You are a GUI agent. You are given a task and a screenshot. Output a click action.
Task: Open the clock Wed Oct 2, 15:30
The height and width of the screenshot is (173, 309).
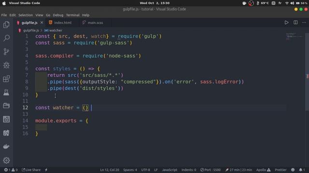154,3
